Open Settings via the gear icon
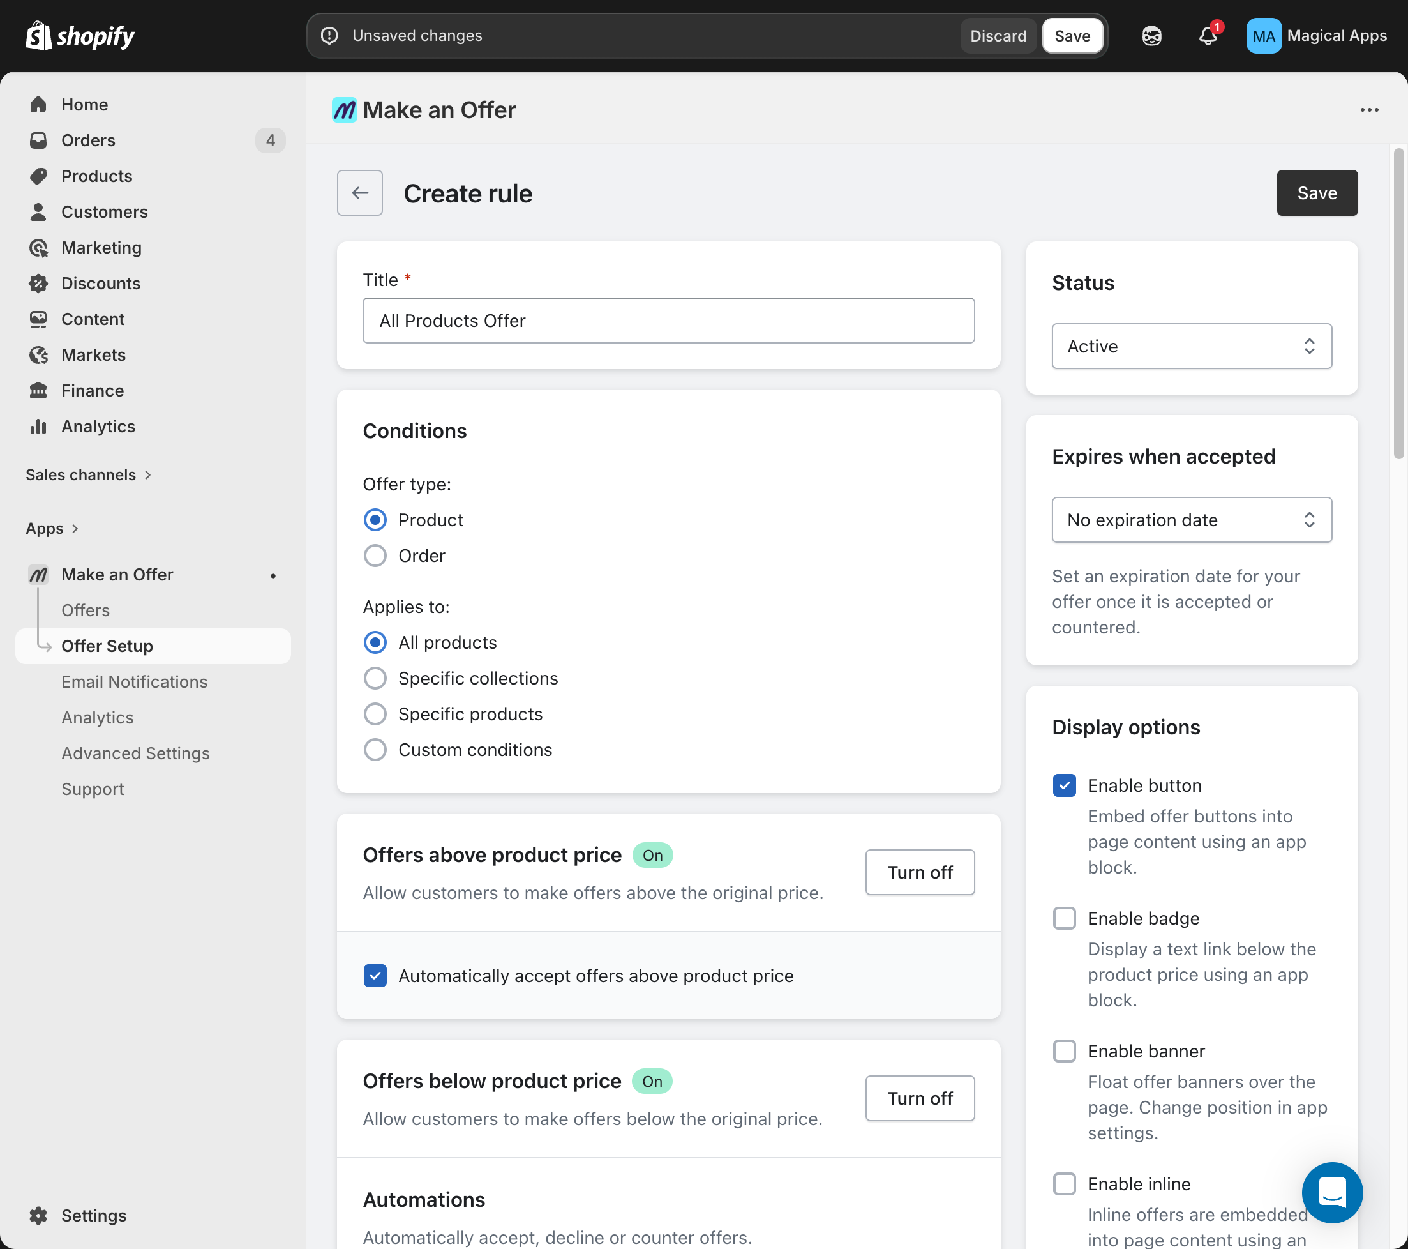This screenshot has height=1249, width=1408. (38, 1215)
